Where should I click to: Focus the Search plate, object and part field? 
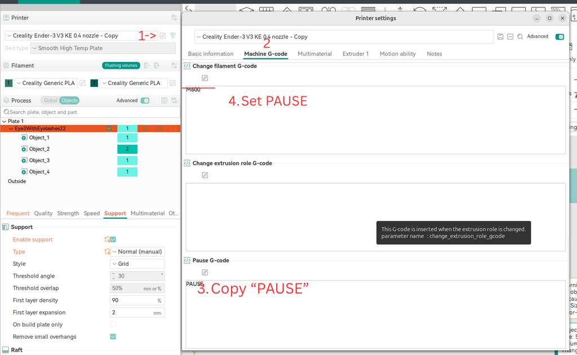tap(91, 112)
